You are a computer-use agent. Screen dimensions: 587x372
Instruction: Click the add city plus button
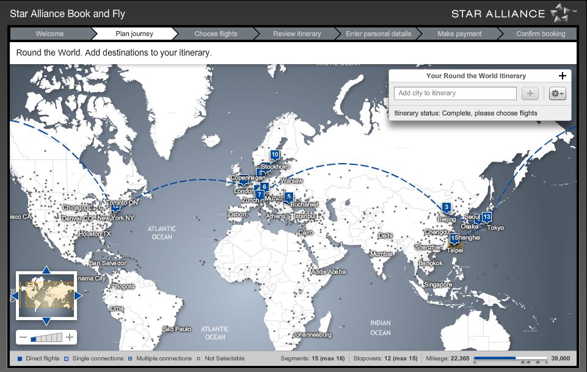(x=530, y=93)
